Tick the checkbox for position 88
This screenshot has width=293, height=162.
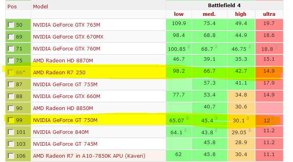coord(11,96)
